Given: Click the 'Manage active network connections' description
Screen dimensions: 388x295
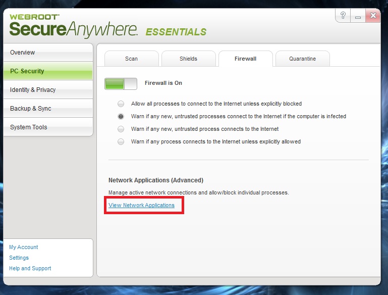Looking at the screenshot, I should (x=198, y=192).
